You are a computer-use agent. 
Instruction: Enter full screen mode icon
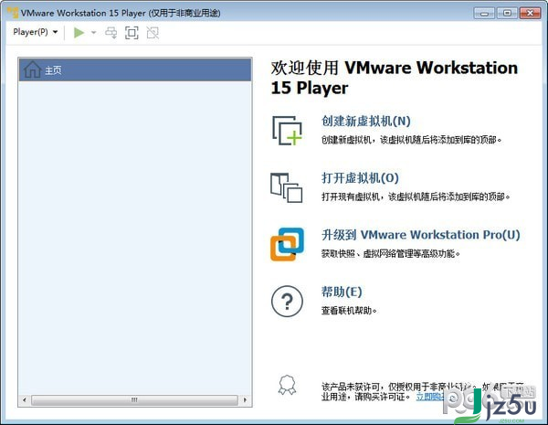tap(132, 33)
